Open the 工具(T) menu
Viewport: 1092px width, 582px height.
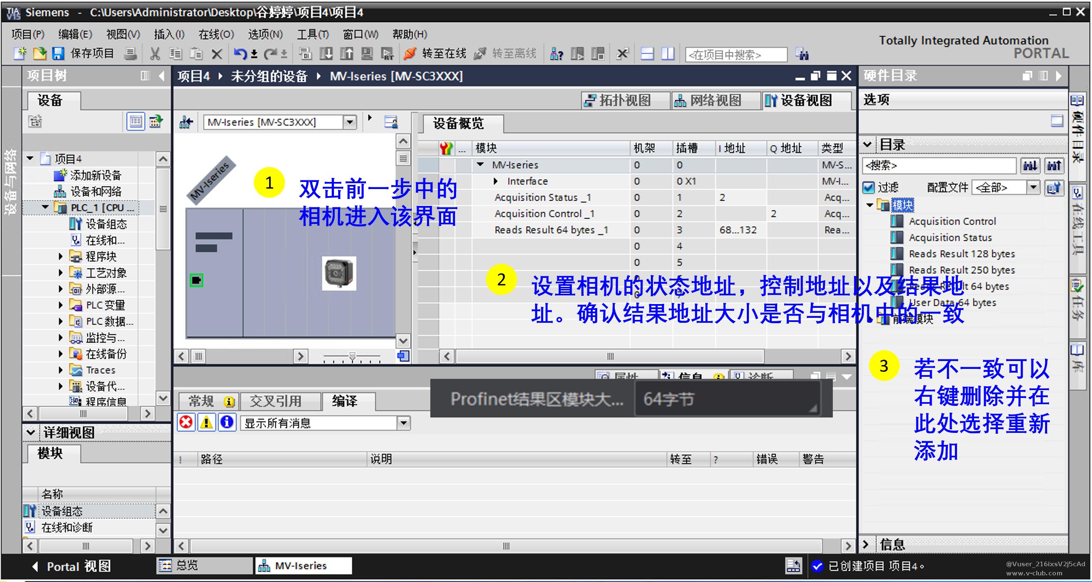[313, 34]
